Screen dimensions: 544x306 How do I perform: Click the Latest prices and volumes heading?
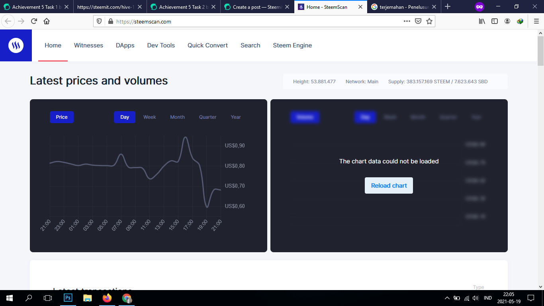point(99,80)
